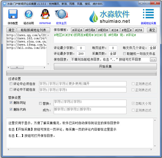The width and height of the screenshot is (162, 158).
Task: Toggle 正则表达式 for must-contain filter
Action: point(133,84)
